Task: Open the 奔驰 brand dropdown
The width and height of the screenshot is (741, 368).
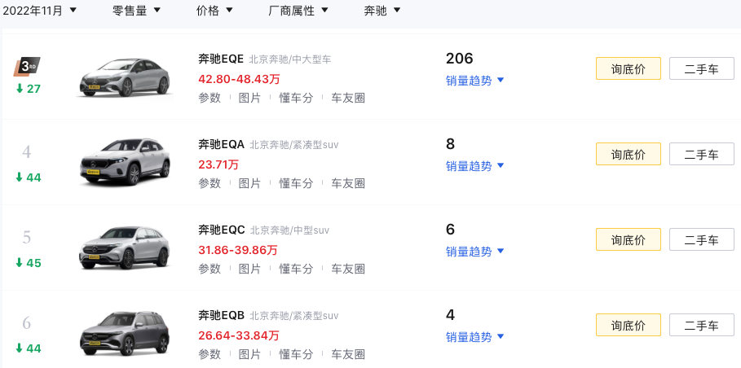Action: pos(382,11)
